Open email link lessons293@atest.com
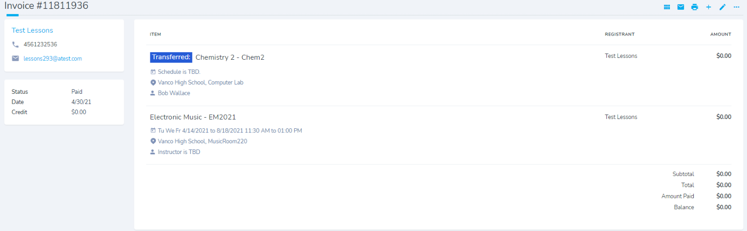Viewport: 747px width, 231px height. (53, 59)
